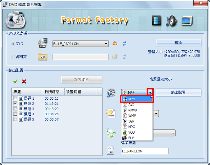Click the subtitle speech bubble icon

111,113
